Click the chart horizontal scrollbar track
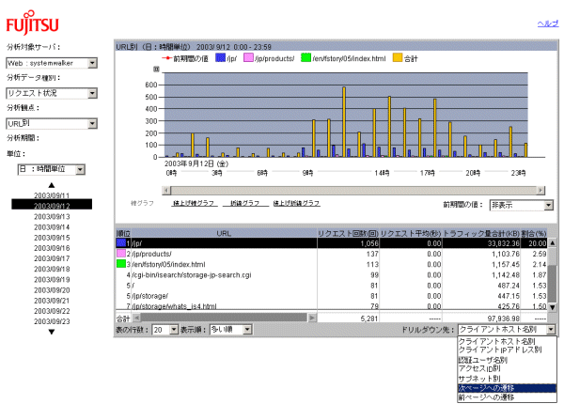Screen dimensions: 564x404 coord(353,190)
